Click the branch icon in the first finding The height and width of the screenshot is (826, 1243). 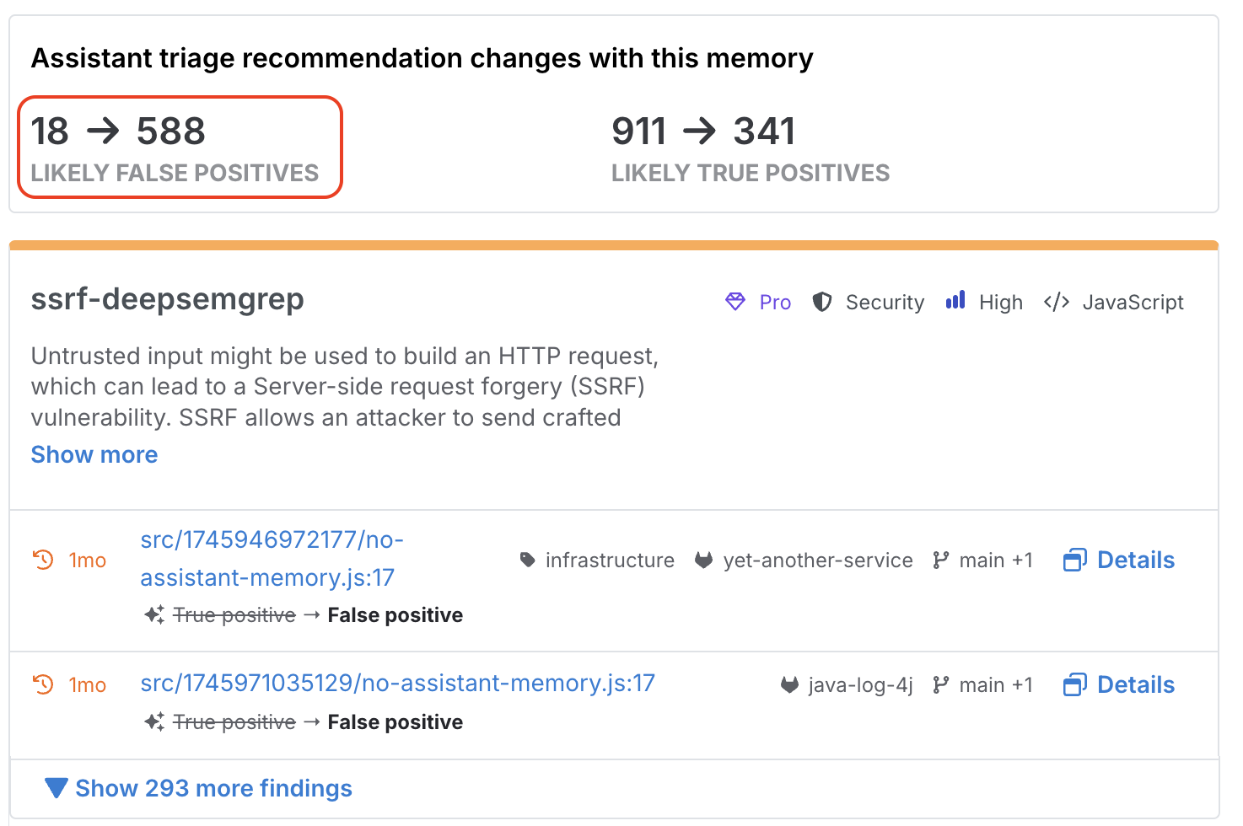(941, 560)
